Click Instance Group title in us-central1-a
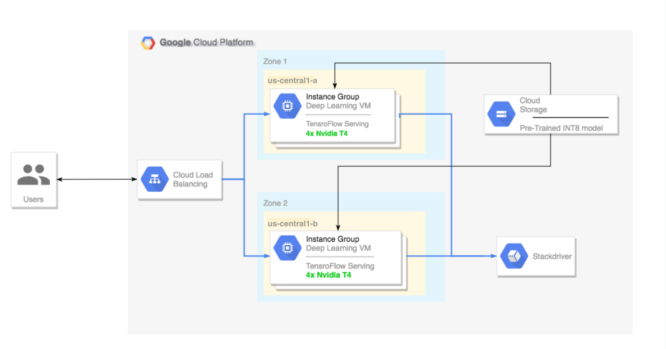Screen dimensions: 666x349 pyautogui.click(x=332, y=97)
